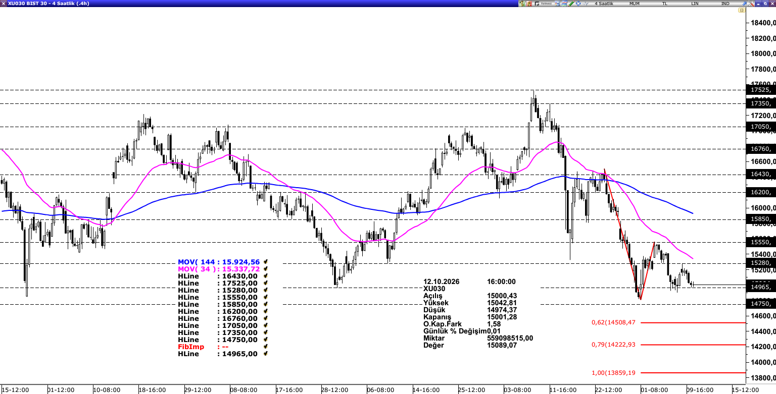This screenshot has width=776, height=394.
Task: Click the red FibImp legend label
Action: click(191, 347)
